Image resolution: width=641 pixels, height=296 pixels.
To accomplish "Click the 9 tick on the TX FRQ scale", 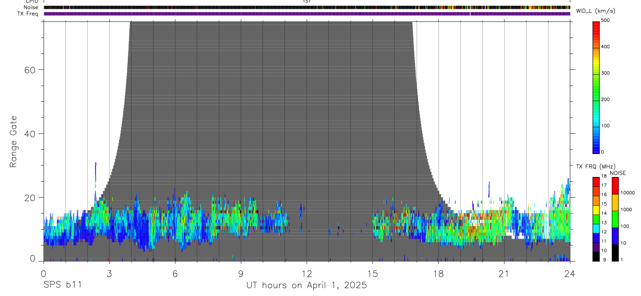I will point(604,259).
